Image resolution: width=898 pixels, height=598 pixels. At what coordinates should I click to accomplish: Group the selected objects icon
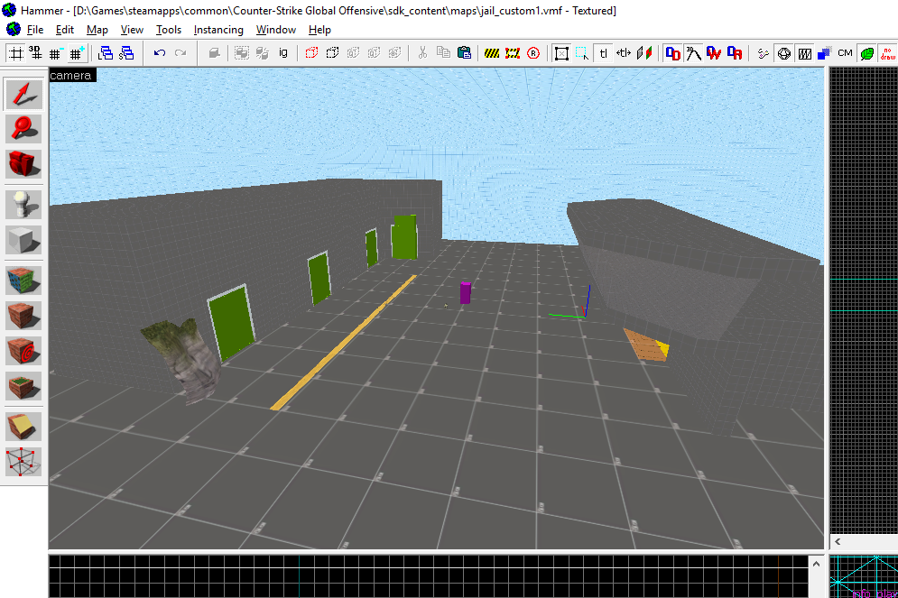(x=242, y=53)
